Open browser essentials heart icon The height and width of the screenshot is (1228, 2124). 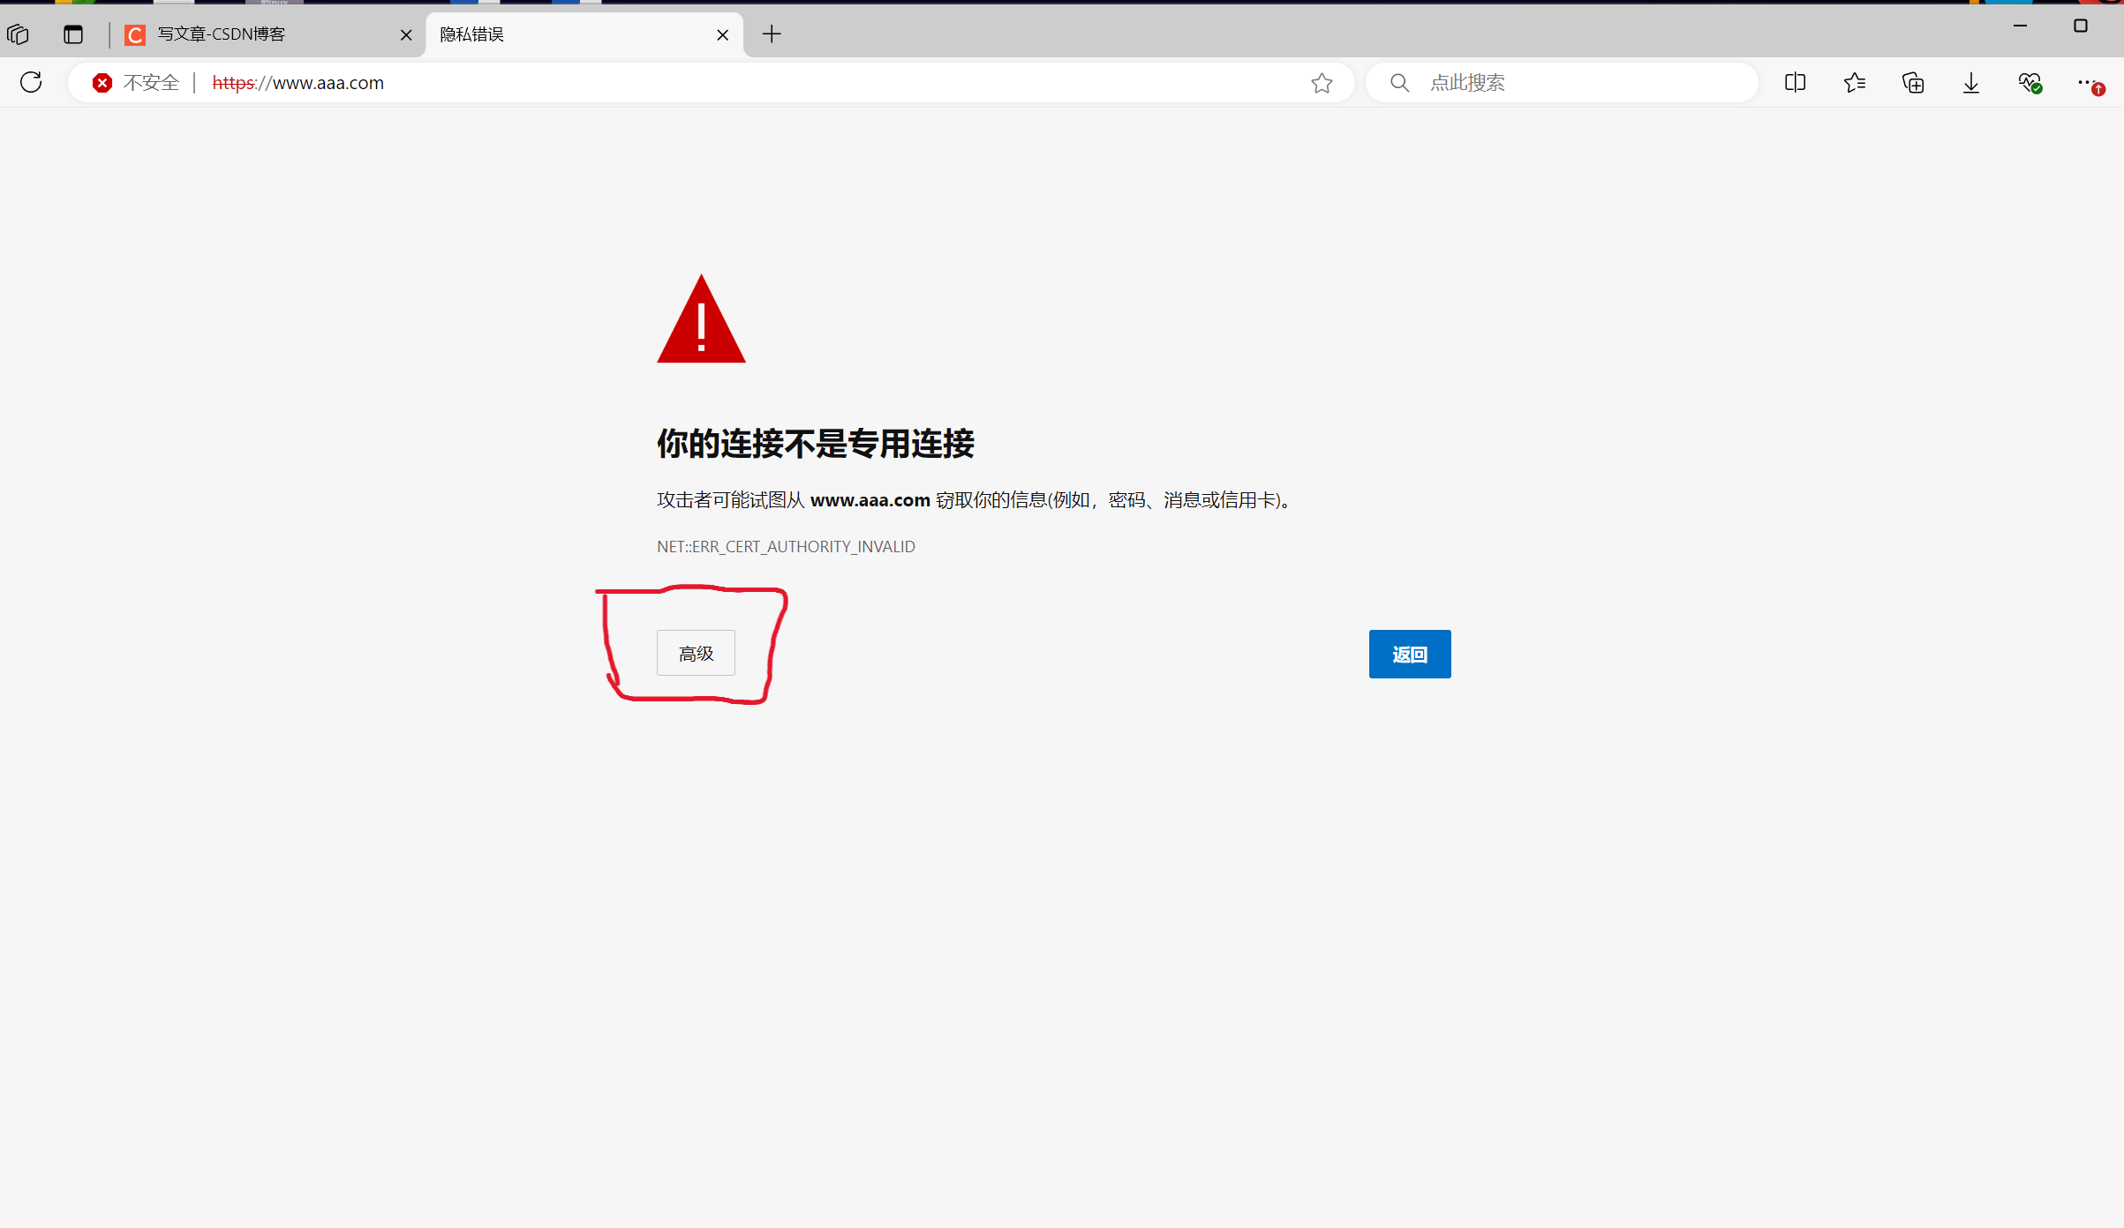2030,83
